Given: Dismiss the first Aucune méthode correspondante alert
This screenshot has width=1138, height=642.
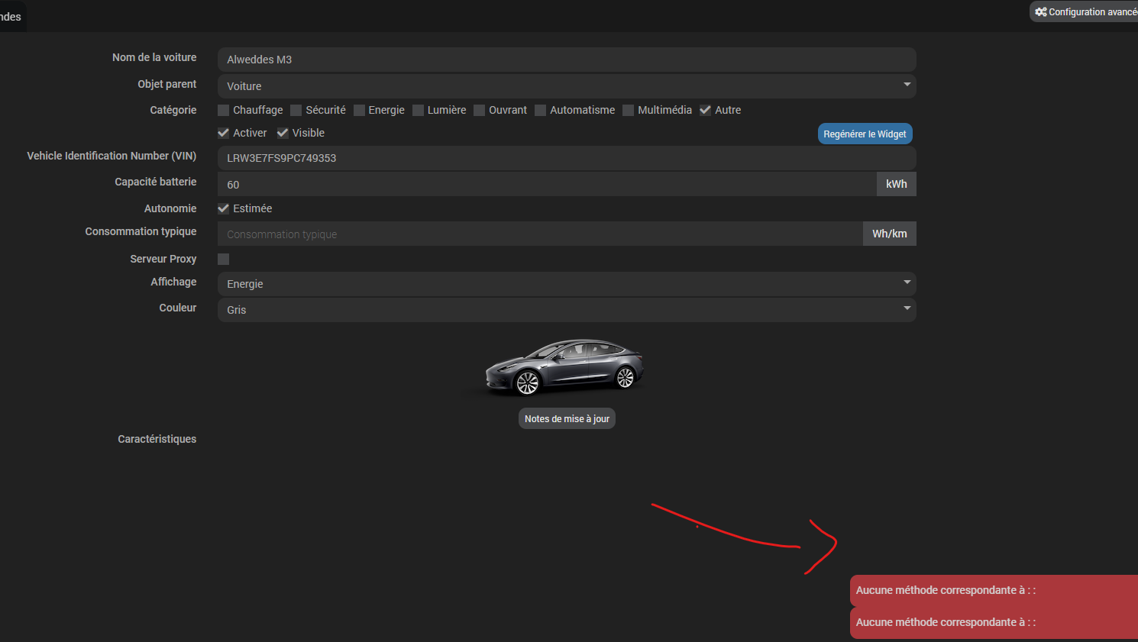Looking at the screenshot, I should pyautogui.click(x=993, y=590).
